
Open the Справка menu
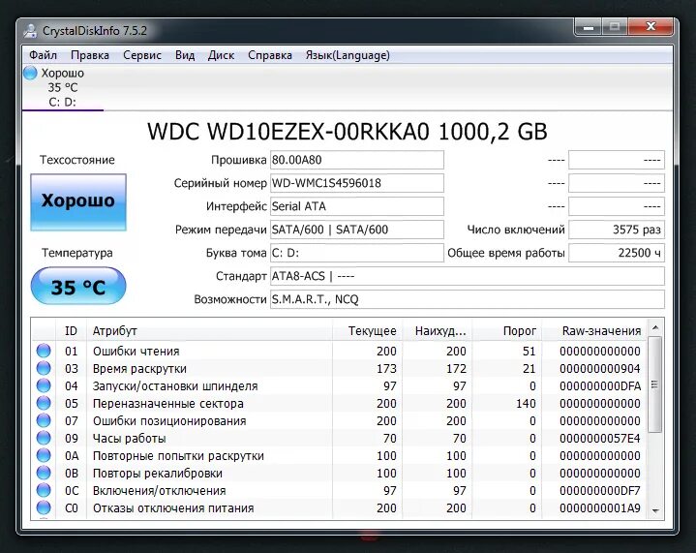(x=270, y=55)
